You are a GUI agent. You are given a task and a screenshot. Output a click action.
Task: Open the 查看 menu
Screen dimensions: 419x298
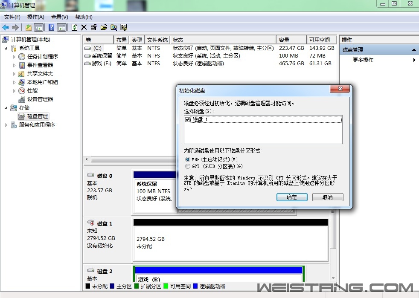[x=59, y=17]
